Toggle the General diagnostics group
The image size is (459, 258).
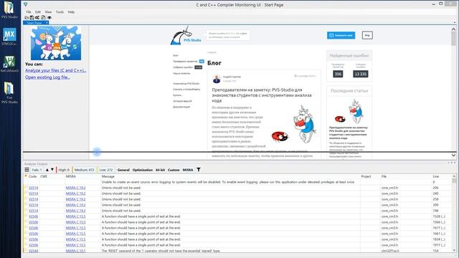[123, 170]
